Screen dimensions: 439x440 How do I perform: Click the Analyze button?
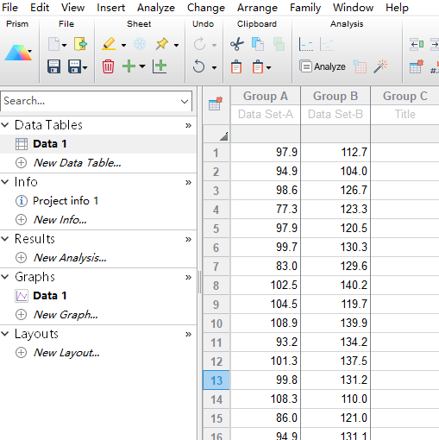coord(323,66)
